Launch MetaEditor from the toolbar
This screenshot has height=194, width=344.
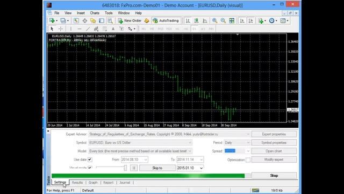(147, 20)
